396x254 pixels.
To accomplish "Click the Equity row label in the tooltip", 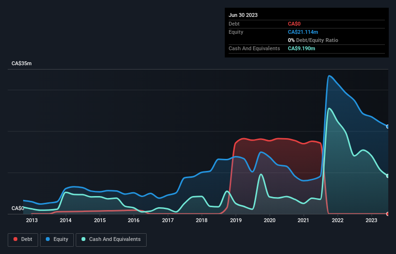I will tap(236, 32).
